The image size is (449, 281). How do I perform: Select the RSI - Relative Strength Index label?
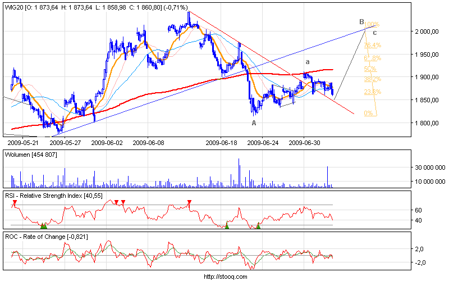click(53, 196)
